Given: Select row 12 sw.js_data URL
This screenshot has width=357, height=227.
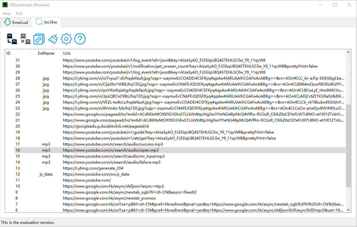Looking at the screenshot, I should 96,174.
